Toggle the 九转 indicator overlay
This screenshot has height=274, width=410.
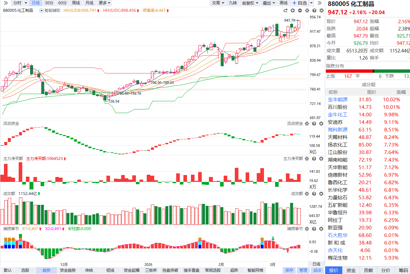click(233, 3)
